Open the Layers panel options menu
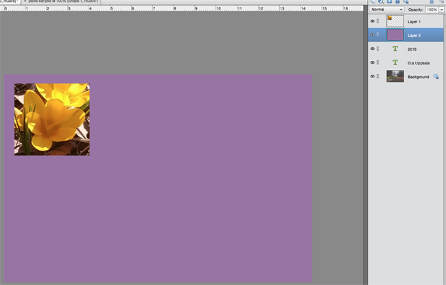 441,1
